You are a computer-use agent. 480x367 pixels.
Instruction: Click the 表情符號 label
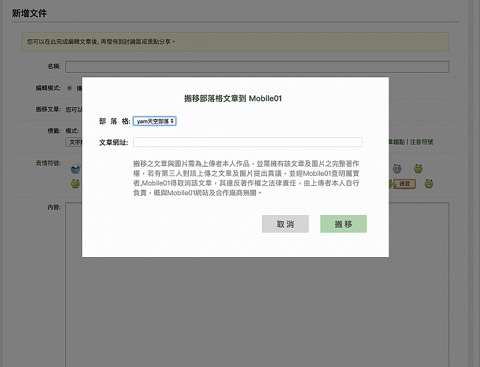(48, 163)
